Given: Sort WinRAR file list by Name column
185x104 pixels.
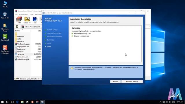Looking at the screenshot, I should click(x=17, y=31).
